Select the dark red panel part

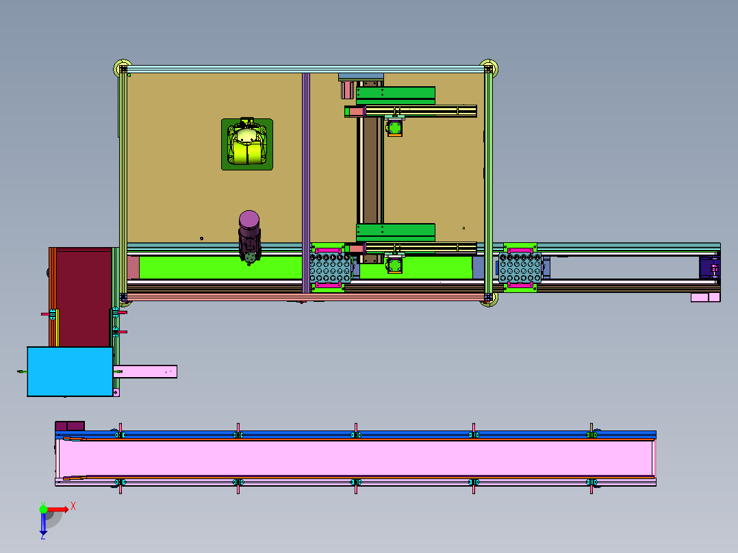[84, 298]
